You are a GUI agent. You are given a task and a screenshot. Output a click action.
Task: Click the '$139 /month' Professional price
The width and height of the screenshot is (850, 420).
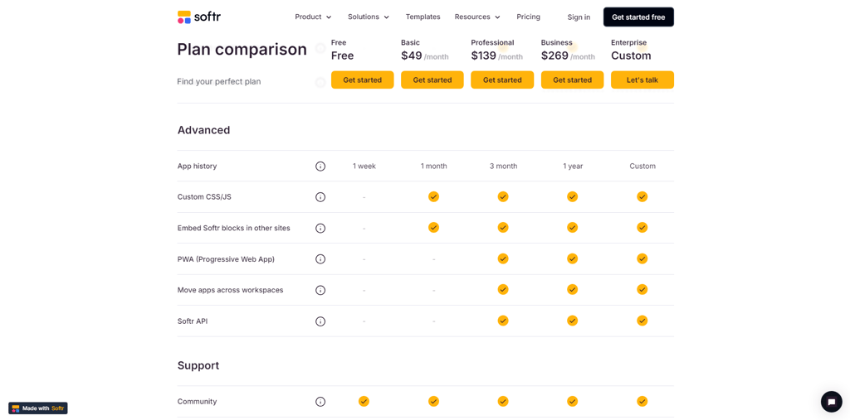point(496,56)
